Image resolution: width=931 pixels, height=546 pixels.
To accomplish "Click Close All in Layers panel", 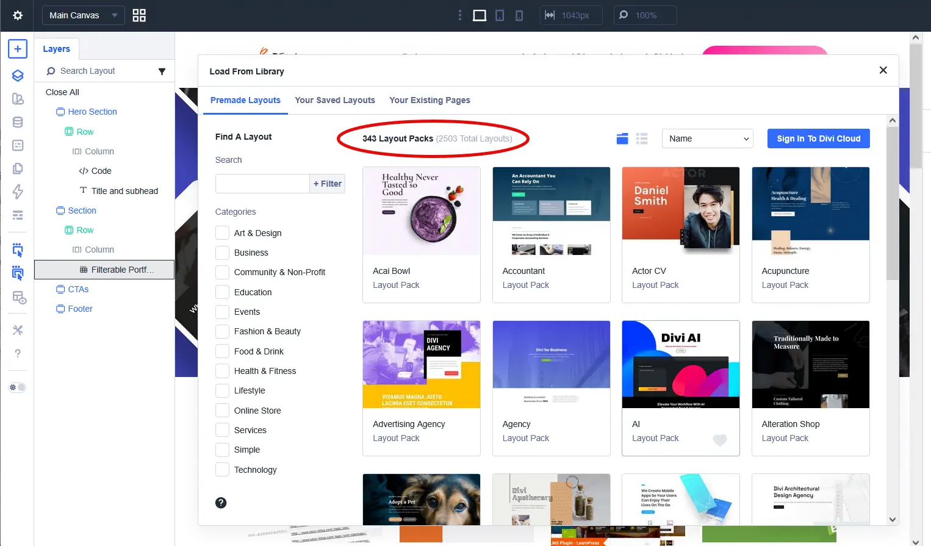I will pos(62,92).
